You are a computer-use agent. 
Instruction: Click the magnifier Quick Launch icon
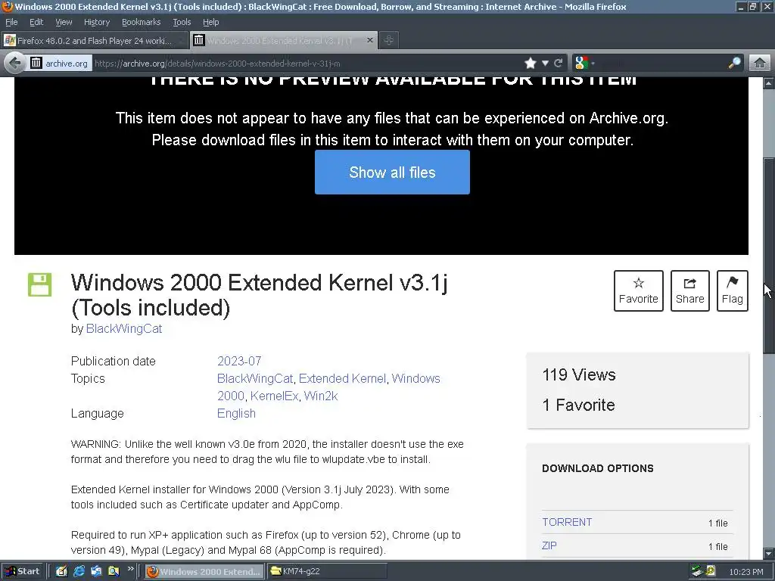coord(114,572)
